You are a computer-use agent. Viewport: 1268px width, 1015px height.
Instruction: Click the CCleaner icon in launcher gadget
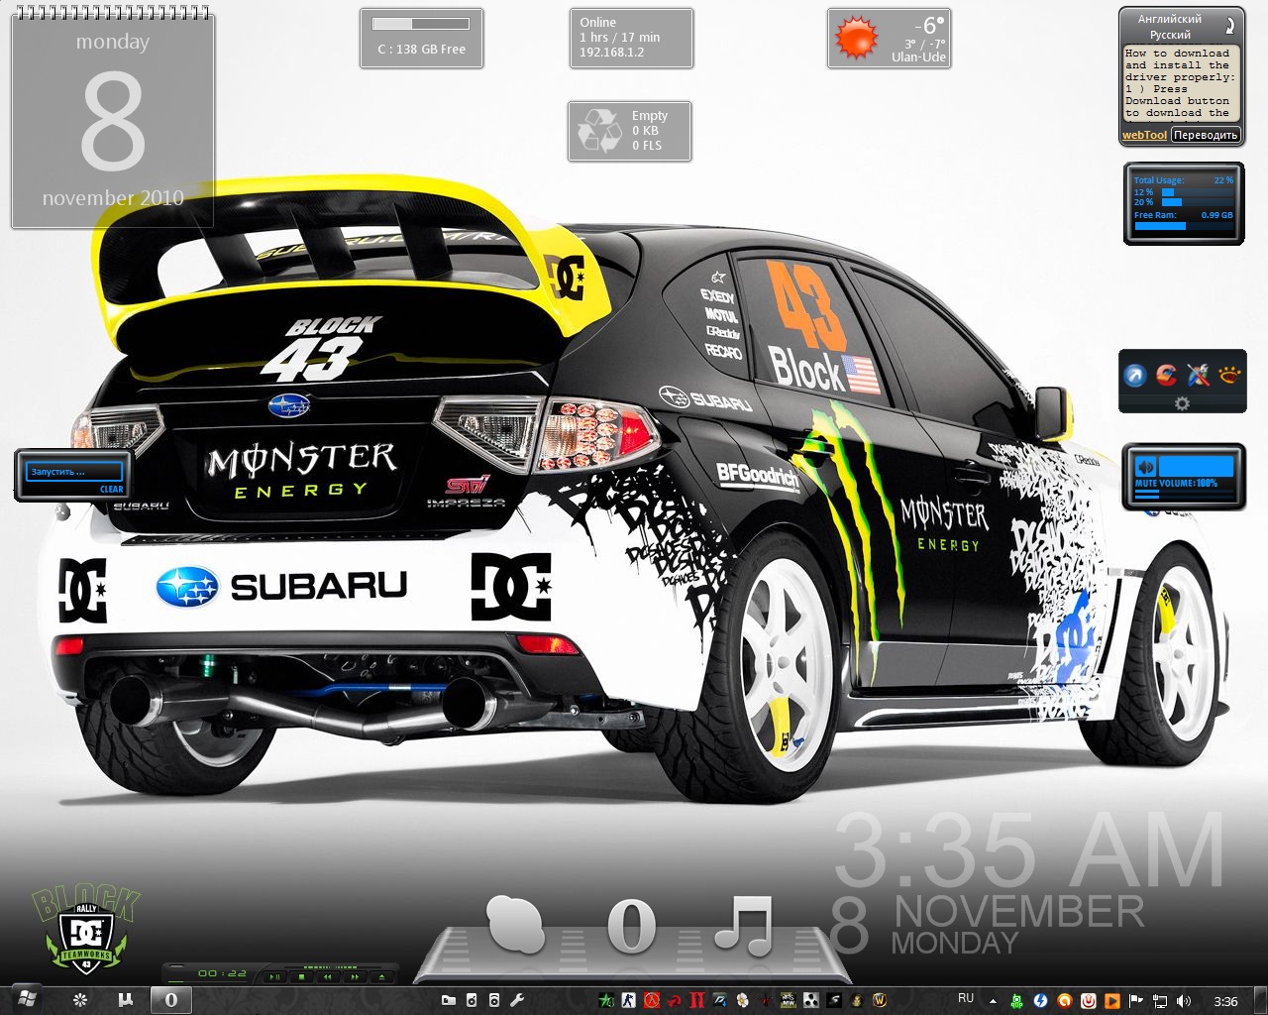pos(1167,375)
